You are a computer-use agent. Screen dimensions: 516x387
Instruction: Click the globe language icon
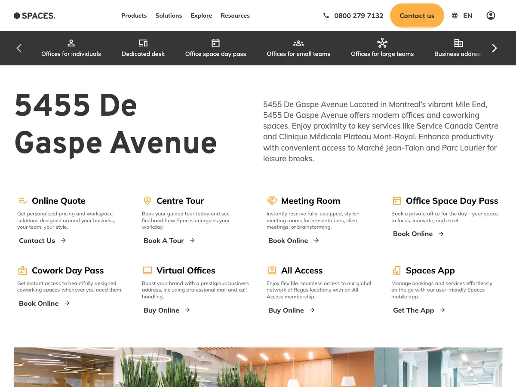pos(455,15)
